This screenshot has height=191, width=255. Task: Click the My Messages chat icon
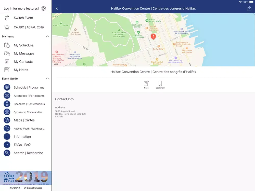click(x=7, y=53)
